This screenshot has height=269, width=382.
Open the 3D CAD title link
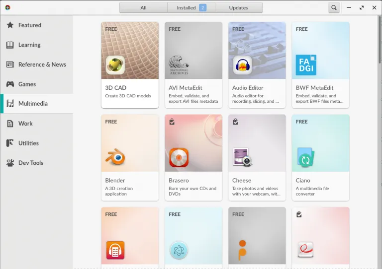(x=116, y=88)
